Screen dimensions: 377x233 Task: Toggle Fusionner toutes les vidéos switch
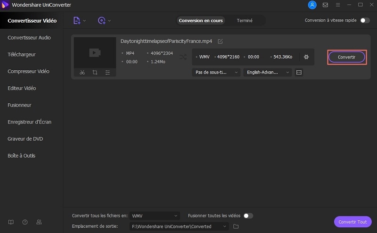(248, 216)
